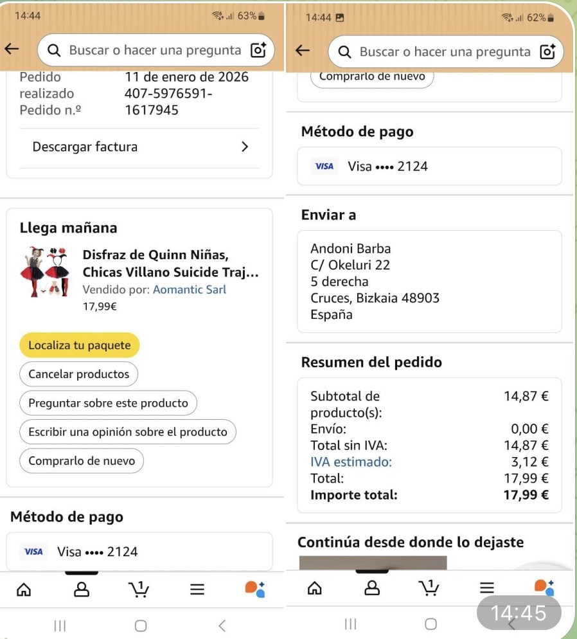Screen dimensions: 577x639
Task: Tap the back arrow on left screen
Action: click(x=12, y=50)
